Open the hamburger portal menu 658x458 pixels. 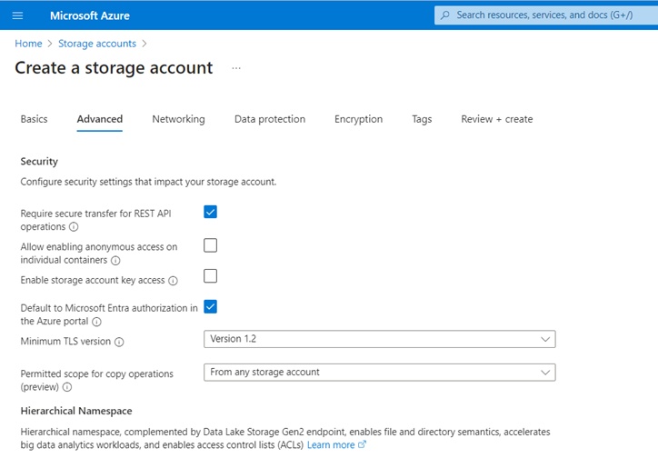pyautogui.click(x=17, y=16)
